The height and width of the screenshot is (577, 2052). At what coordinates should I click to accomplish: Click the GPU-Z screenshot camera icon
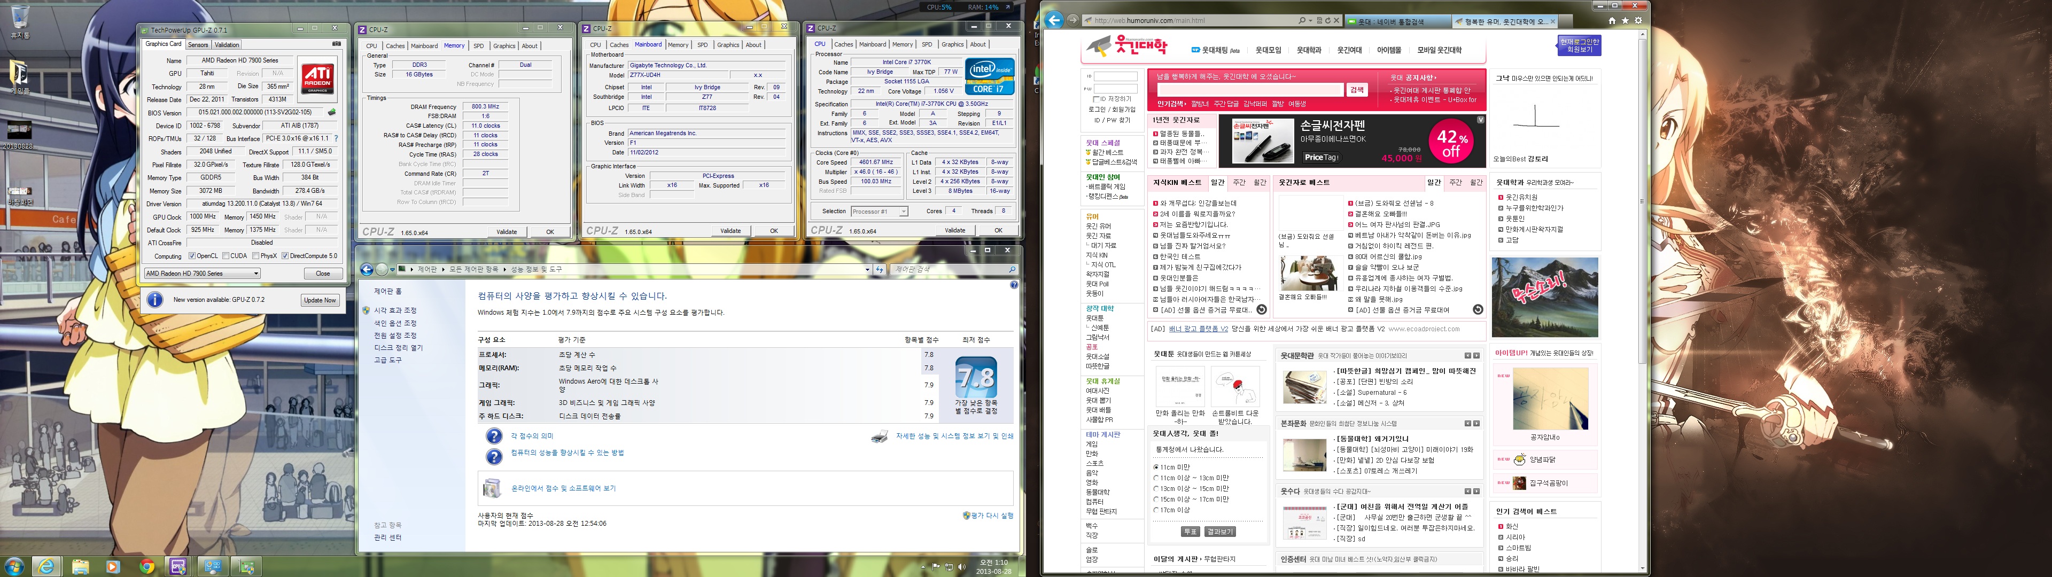pos(336,44)
